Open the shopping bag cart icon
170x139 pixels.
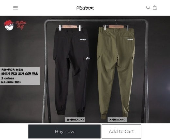pos(155,7)
